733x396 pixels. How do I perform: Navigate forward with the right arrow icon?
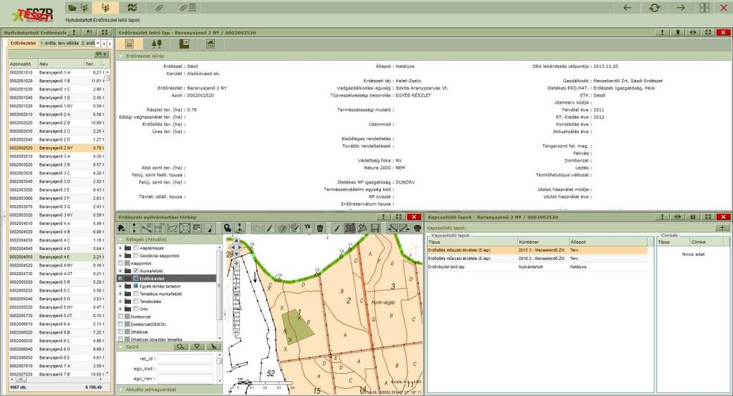[681, 8]
